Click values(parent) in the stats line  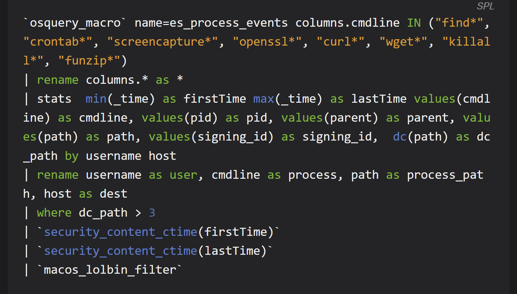coord(330,118)
